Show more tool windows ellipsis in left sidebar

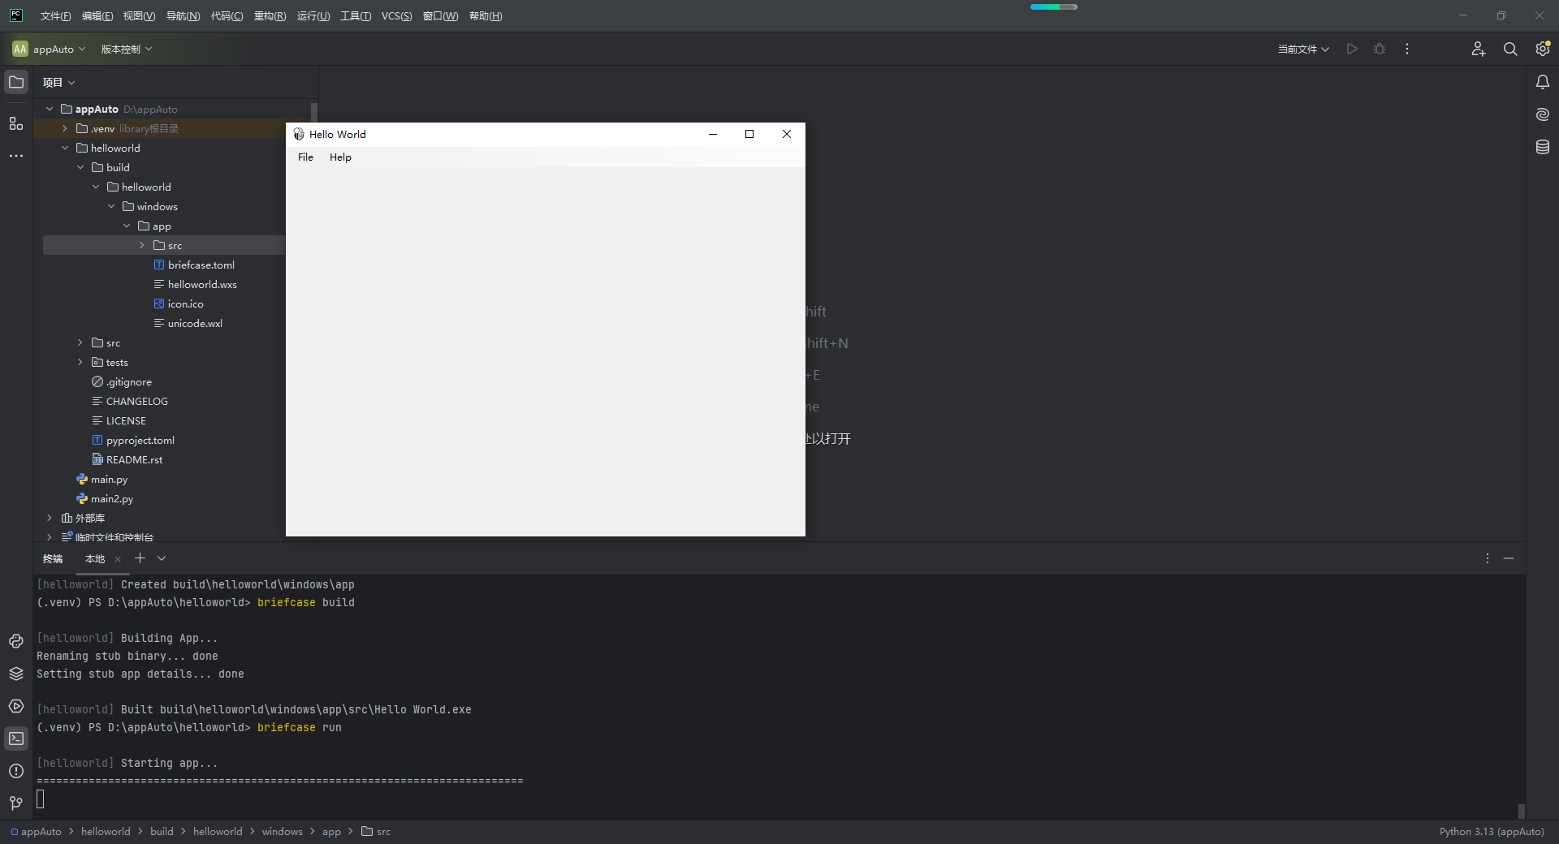coord(16,156)
